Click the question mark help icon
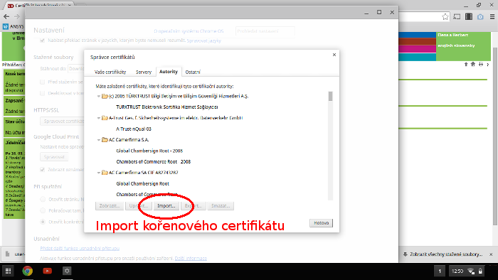 point(488,65)
